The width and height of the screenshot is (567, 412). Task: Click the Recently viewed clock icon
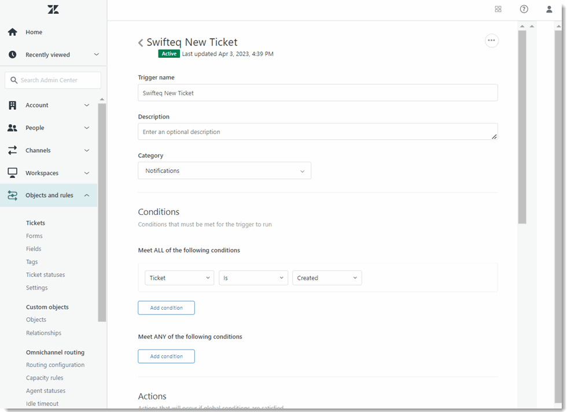(12, 54)
